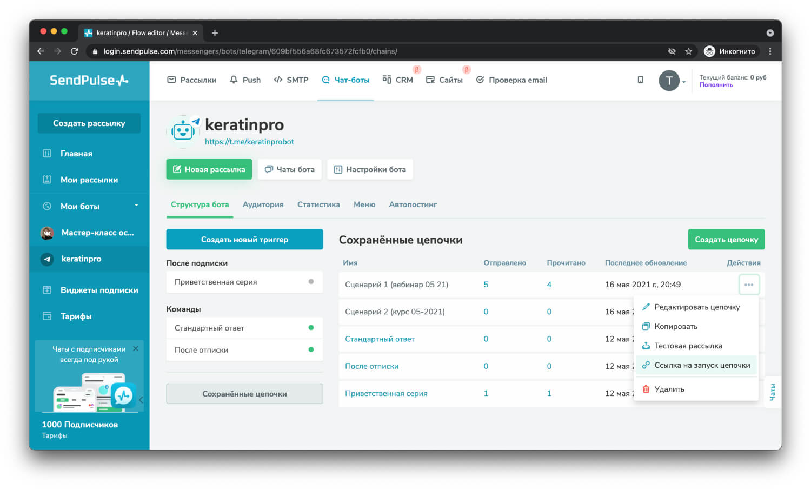Click Сценарий 1 (вебинар 05 21) row name
Screen dimensions: 811x489
[x=396, y=285]
